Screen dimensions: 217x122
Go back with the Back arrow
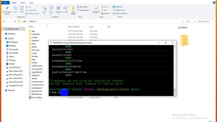click(x=4, y=21)
